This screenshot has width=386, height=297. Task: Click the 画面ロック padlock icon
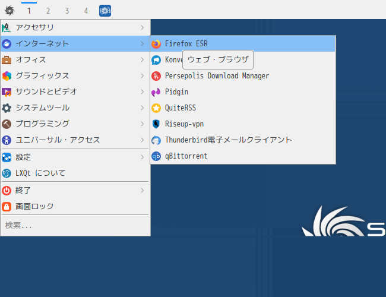pos(7,206)
